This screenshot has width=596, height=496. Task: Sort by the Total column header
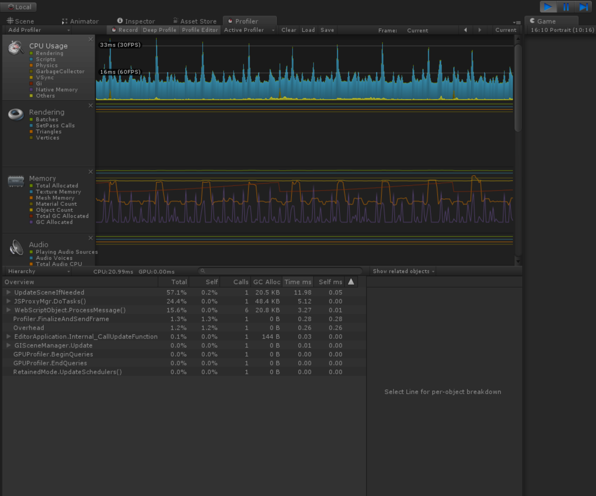(174, 282)
